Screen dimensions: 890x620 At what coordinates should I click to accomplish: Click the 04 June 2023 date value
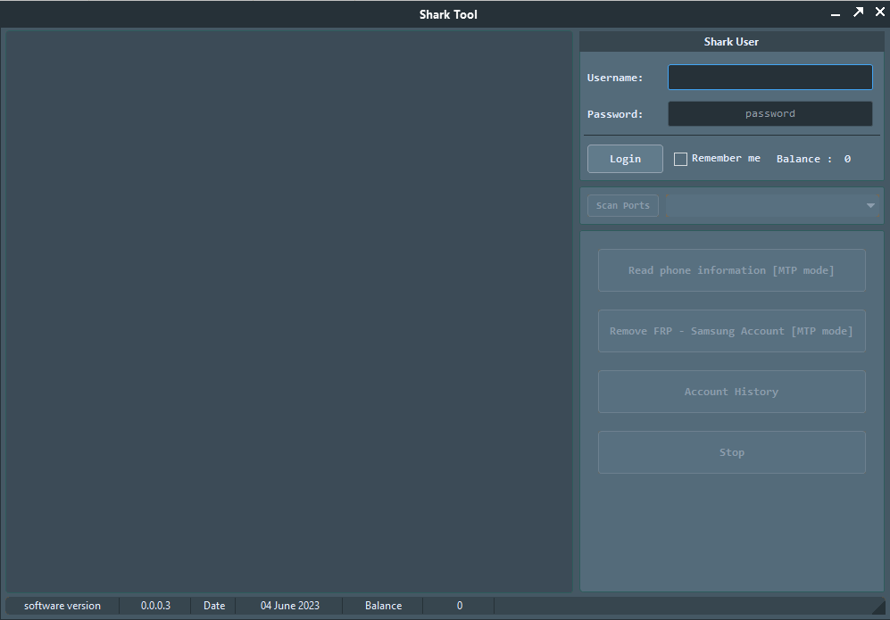coord(289,606)
